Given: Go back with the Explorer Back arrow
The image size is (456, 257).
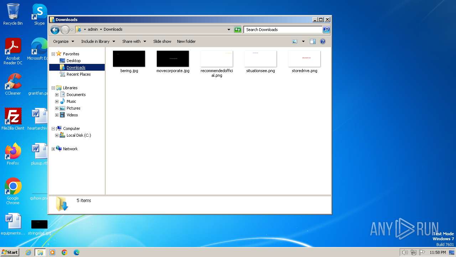Looking at the screenshot, I should 55,30.
